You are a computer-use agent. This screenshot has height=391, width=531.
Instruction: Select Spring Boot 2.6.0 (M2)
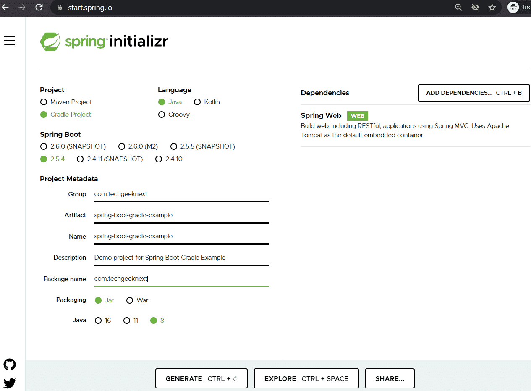click(138, 146)
